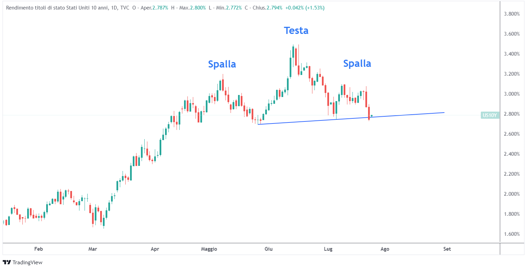
Task: Select the left 'Spalla' label
Action: click(222, 64)
